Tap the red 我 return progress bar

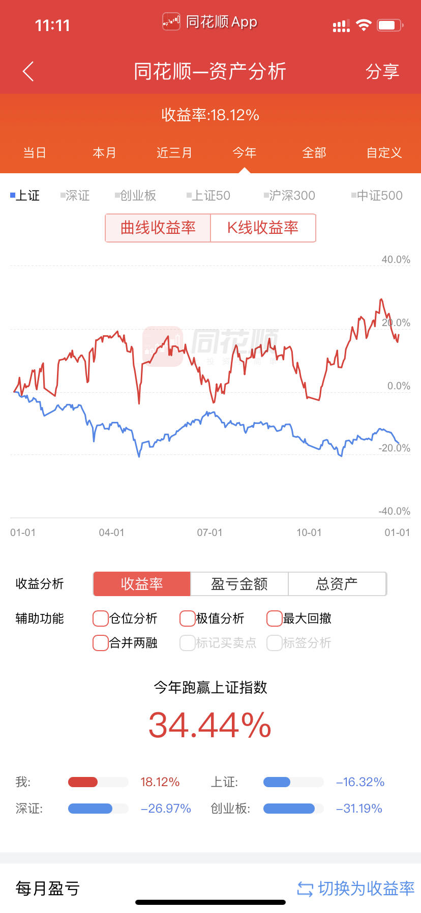pos(83,782)
